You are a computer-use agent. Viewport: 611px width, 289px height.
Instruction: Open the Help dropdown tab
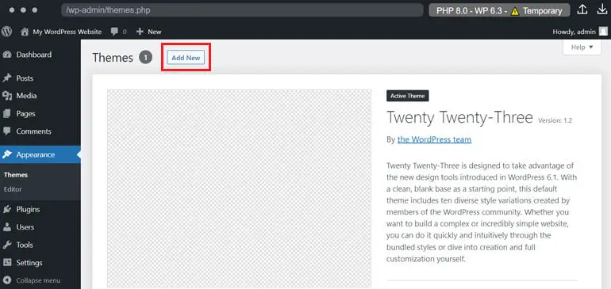[x=582, y=47]
